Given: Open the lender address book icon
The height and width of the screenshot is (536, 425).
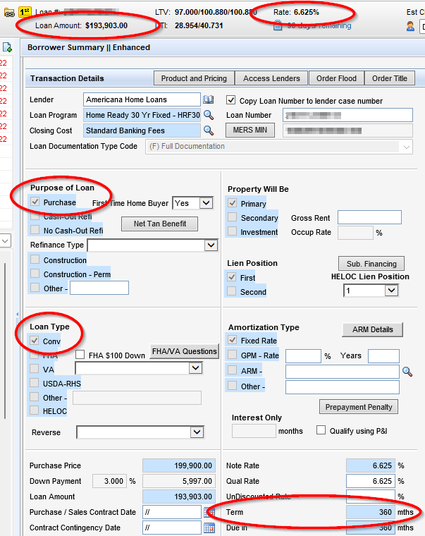Looking at the screenshot, I should point(208,100).
